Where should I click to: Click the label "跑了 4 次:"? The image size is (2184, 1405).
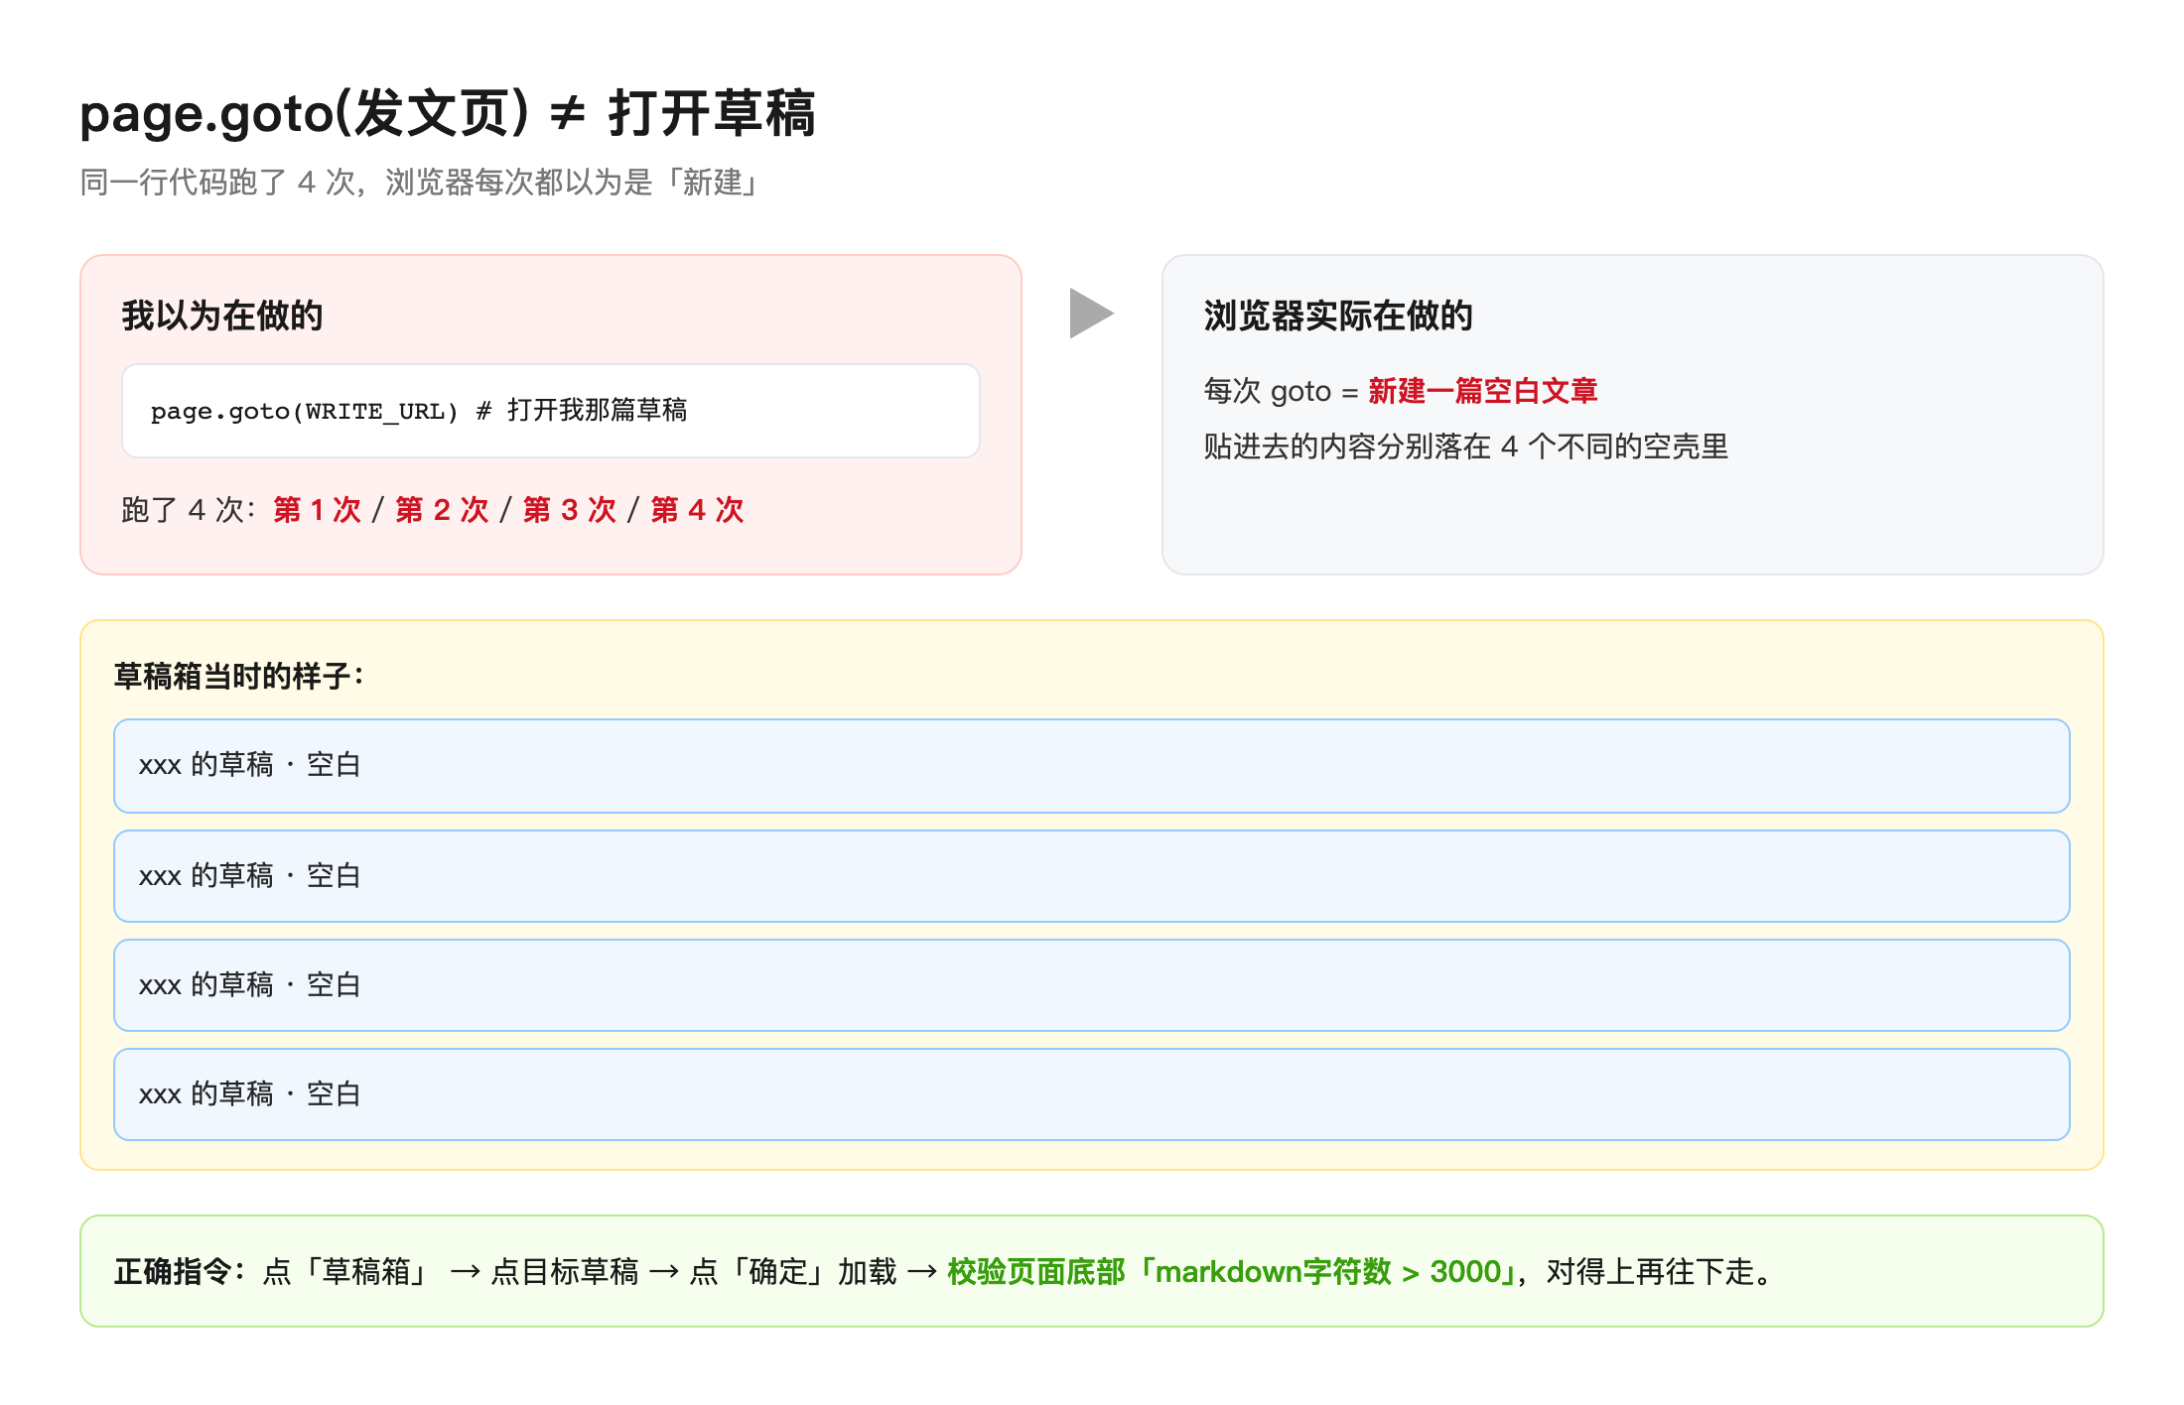coord(190,510)
